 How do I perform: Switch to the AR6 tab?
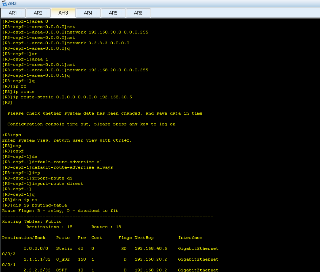click(x=138, y=13)
